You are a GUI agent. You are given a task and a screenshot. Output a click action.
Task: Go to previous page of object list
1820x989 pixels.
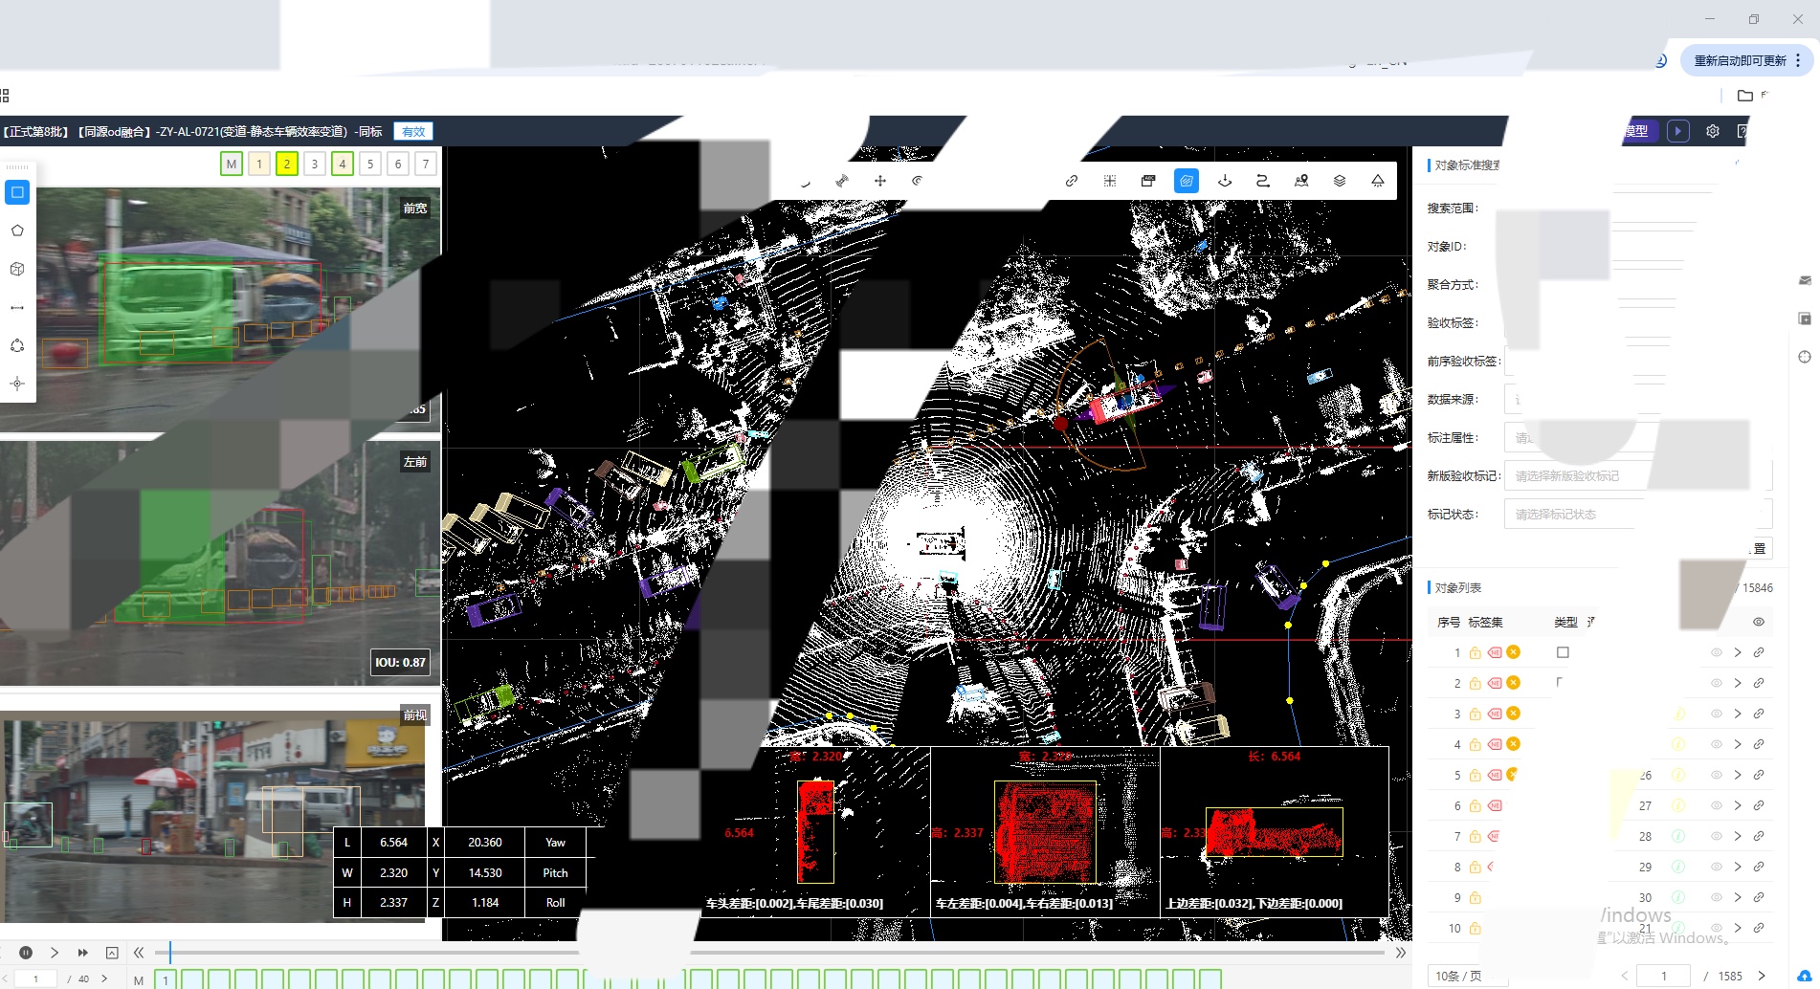[1624, 976]
